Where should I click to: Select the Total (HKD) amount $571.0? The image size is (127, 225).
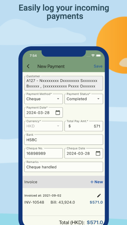(95, 222)
